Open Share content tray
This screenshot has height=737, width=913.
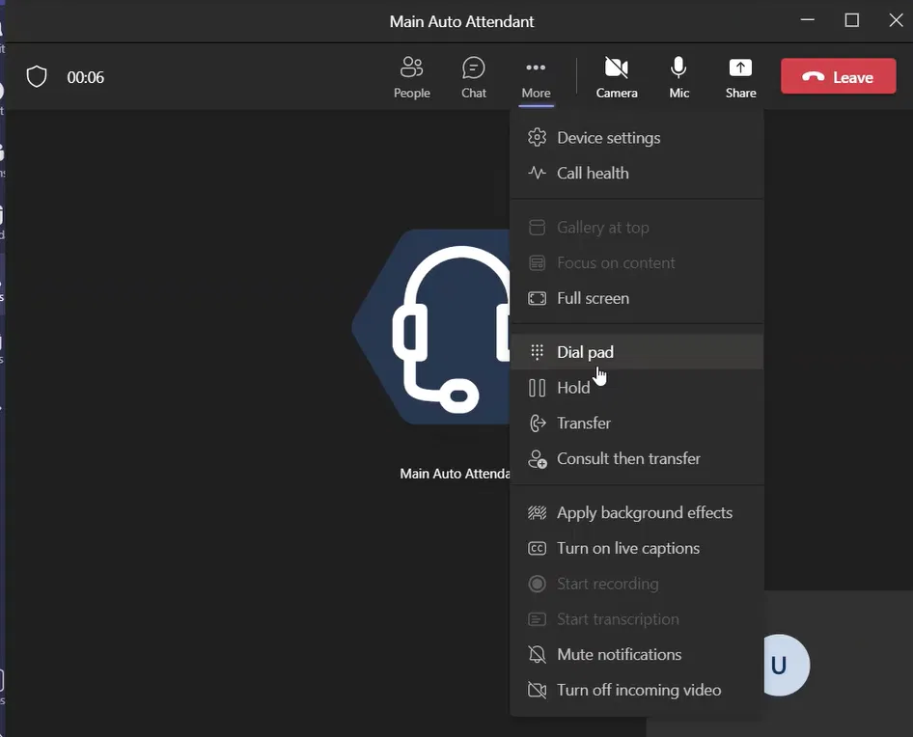[x=740, y=77]
